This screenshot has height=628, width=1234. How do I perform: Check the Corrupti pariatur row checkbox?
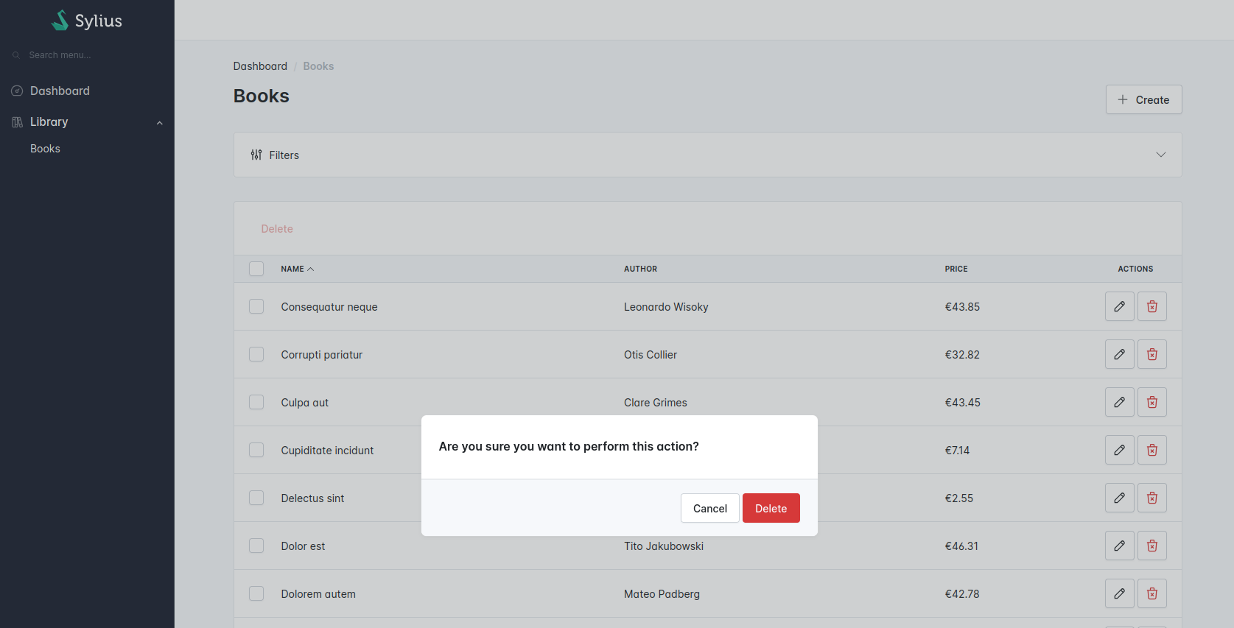256,354
